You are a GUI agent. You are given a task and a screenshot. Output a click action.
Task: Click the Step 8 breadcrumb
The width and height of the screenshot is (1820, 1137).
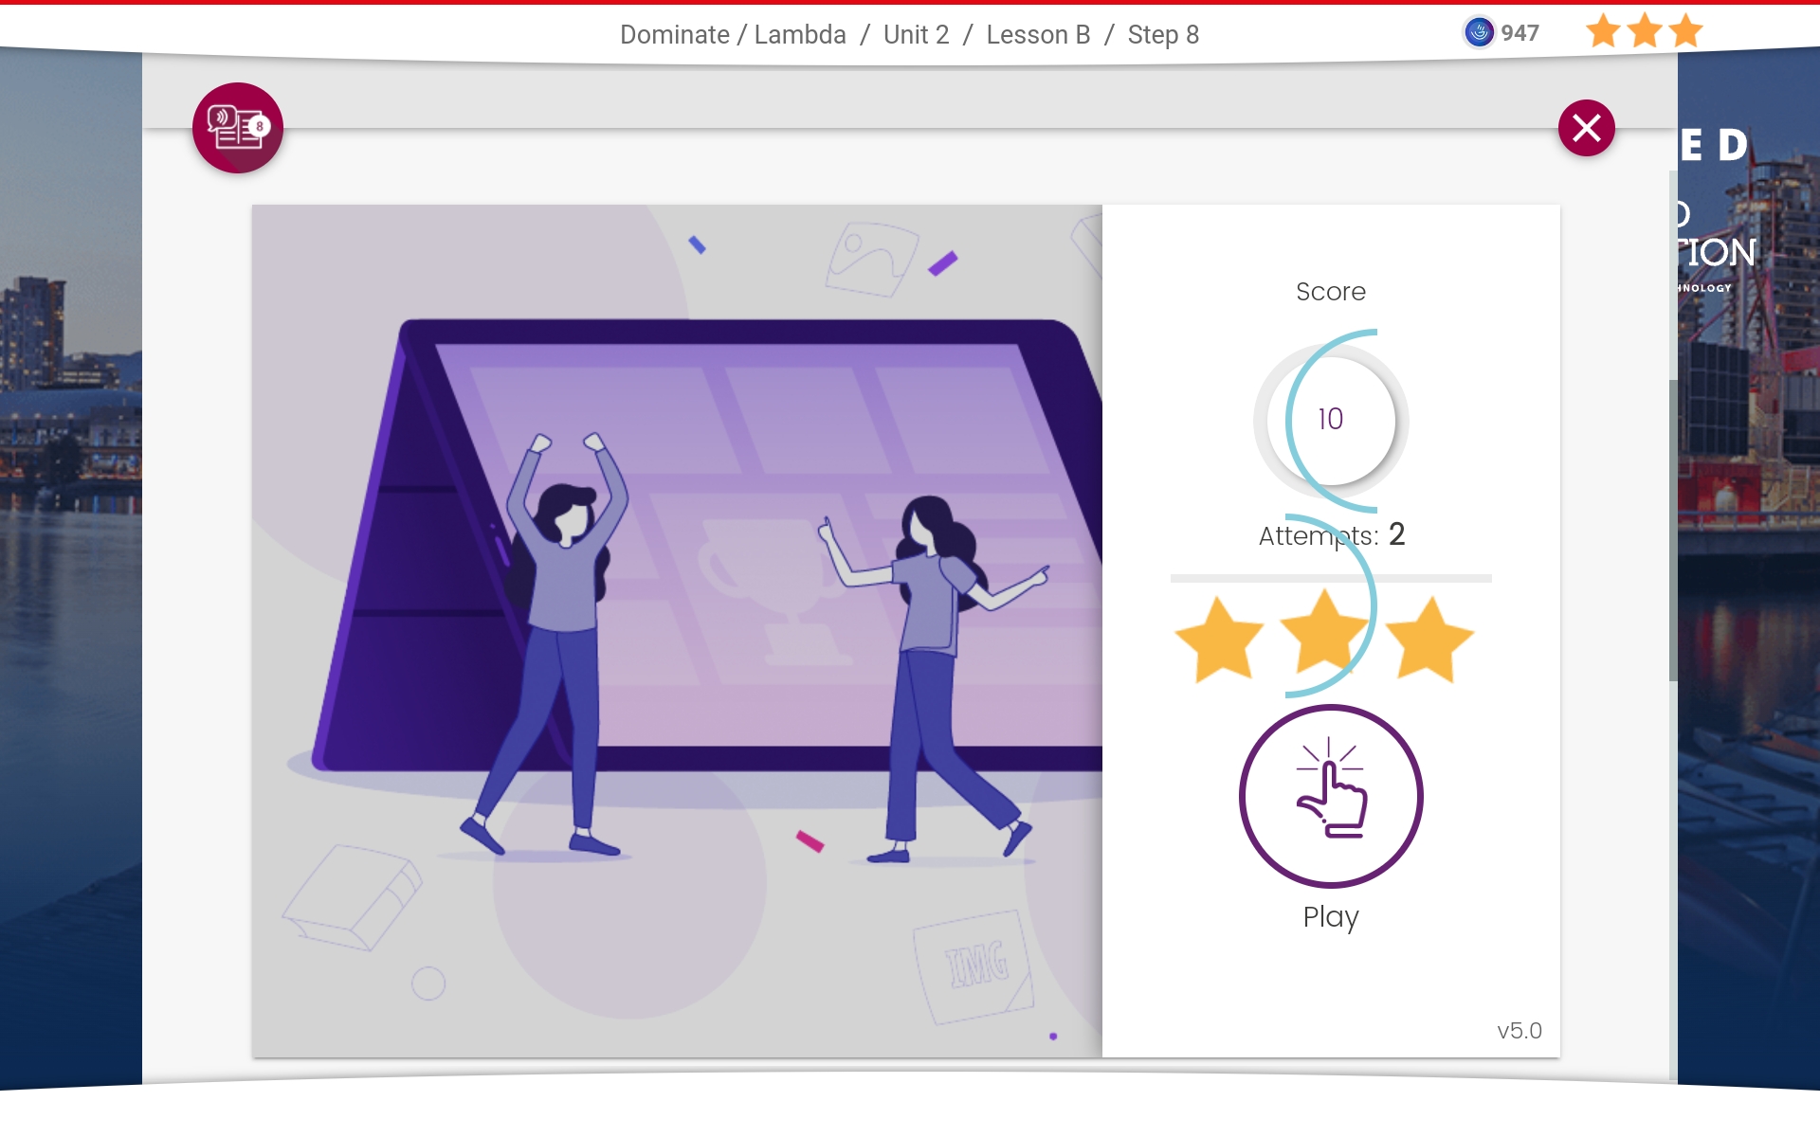(1163, 35)
